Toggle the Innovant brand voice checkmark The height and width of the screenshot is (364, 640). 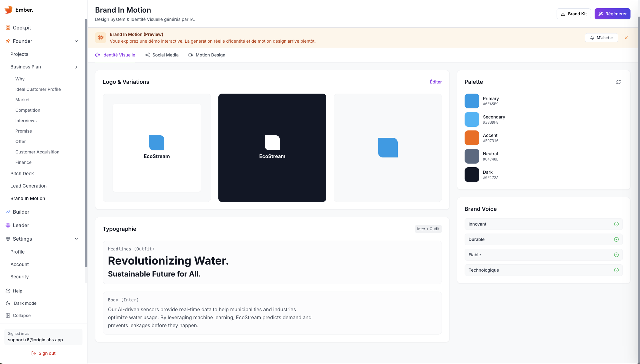coord(616,224)
